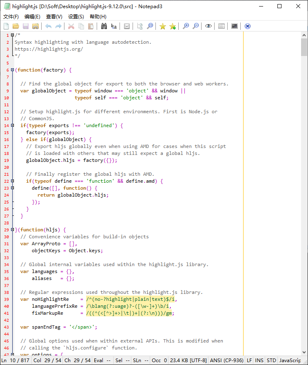This screenshot has height=365, width=308.
Task: Collapse the define fold at line 23
Action: tap(13, 188)
